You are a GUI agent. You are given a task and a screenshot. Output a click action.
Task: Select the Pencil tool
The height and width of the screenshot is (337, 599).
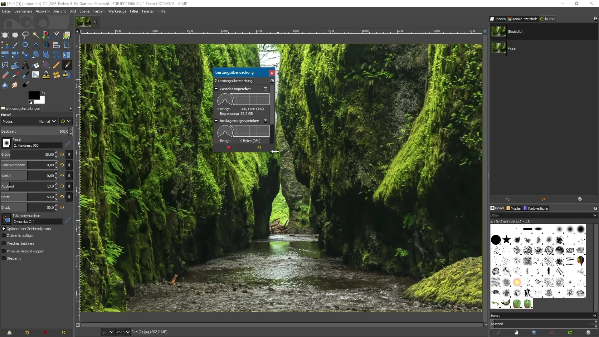[x=56, y=65]
